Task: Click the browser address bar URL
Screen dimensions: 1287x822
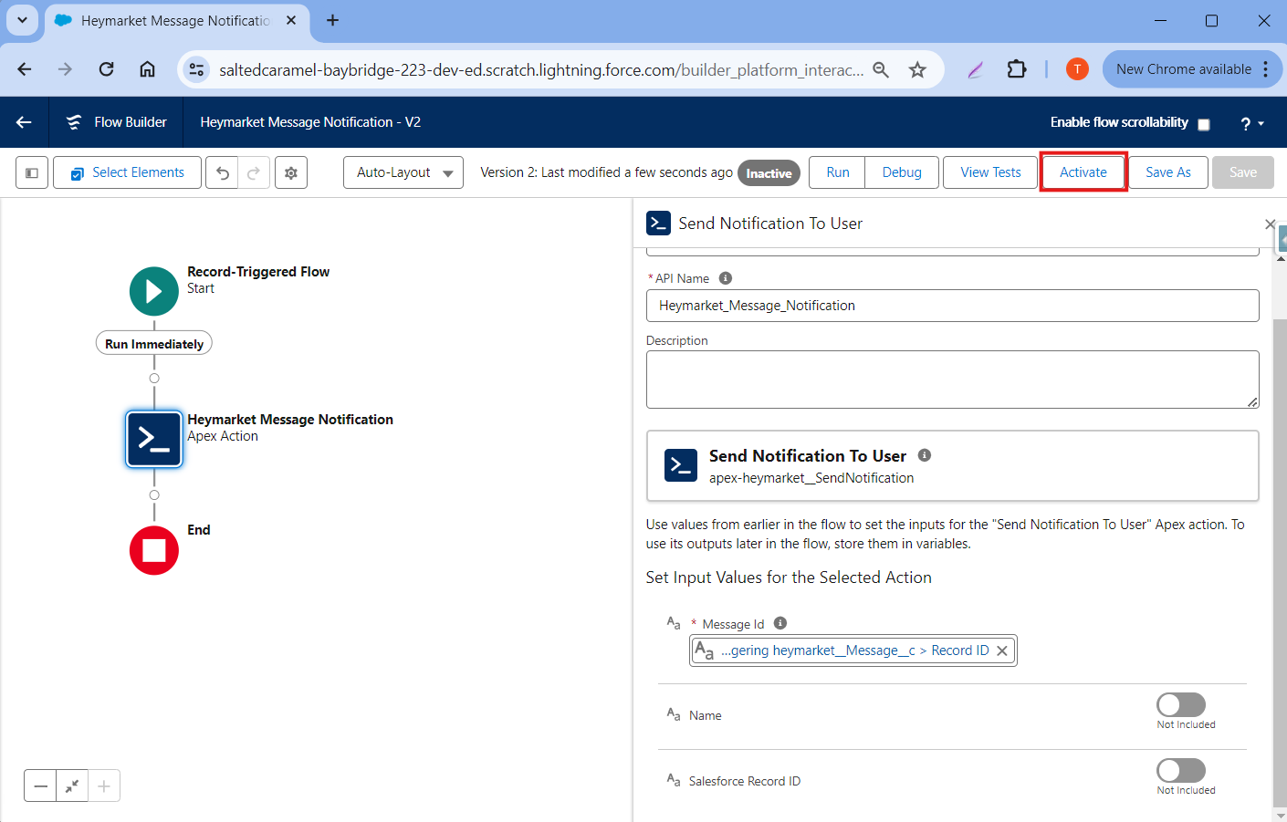Action: pyautogui.click(x=540, y=69)
